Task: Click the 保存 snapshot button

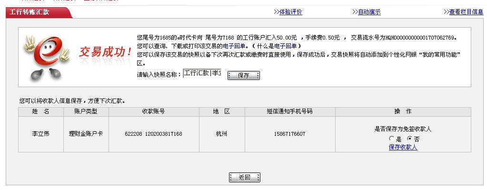Action: tap(244, 75)
